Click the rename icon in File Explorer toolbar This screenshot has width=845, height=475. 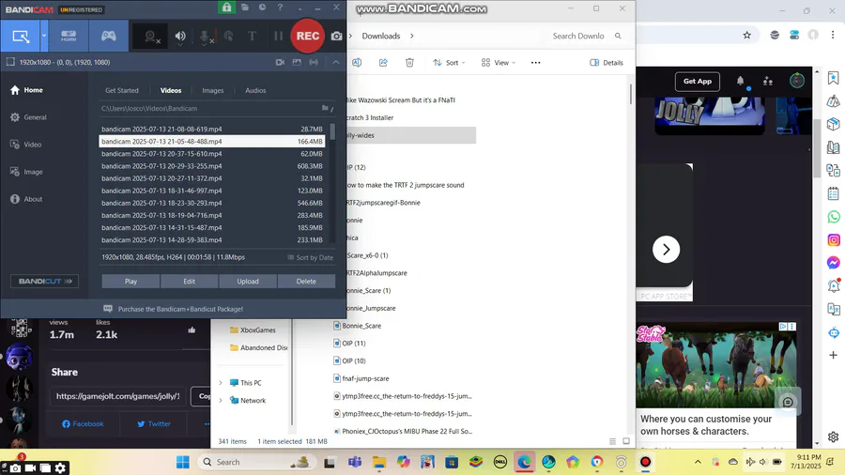point(357,63)
